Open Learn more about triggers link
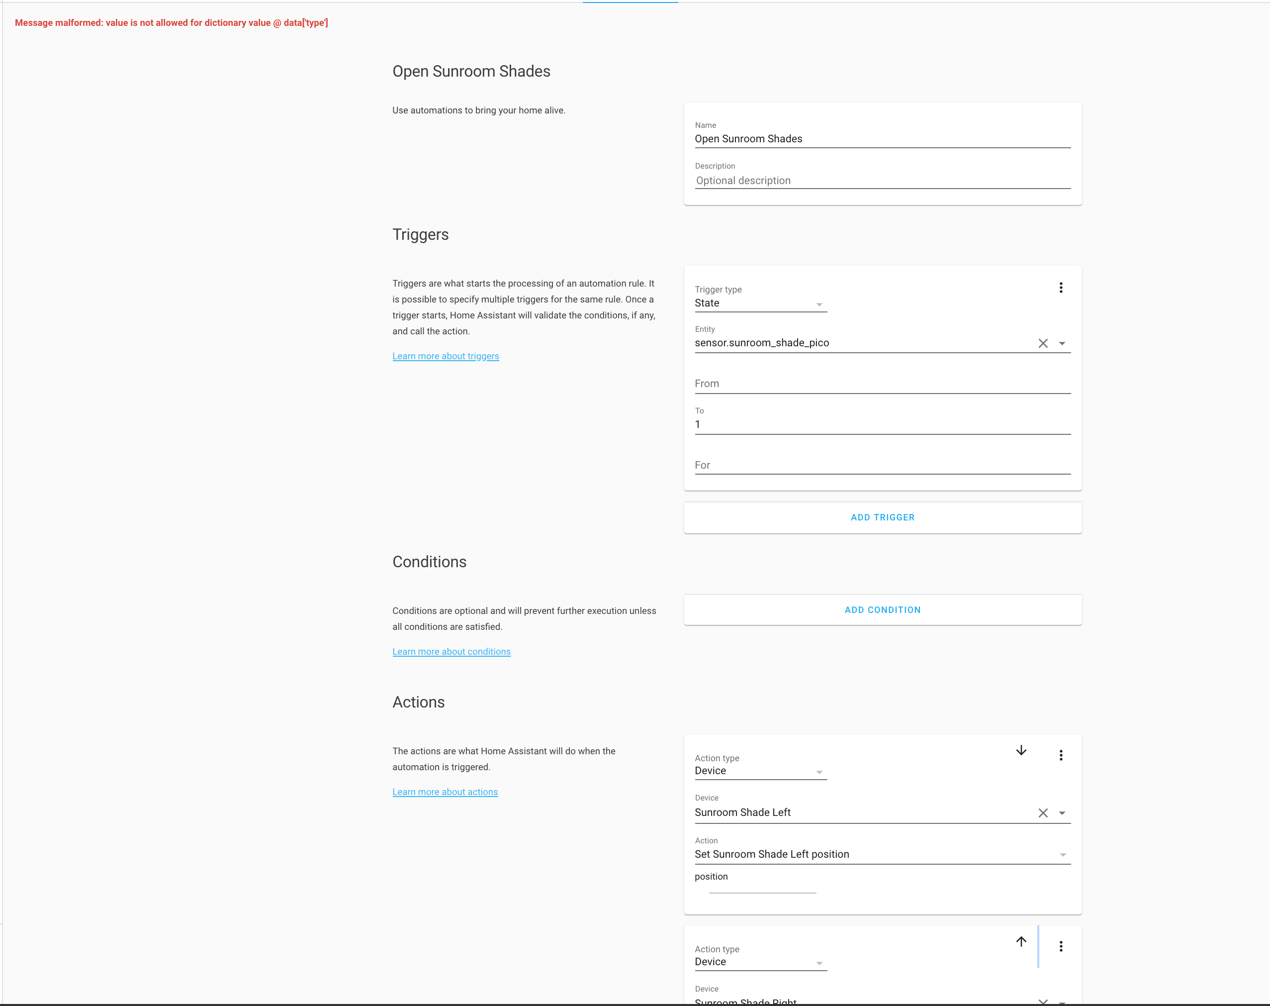 (446, 356)
